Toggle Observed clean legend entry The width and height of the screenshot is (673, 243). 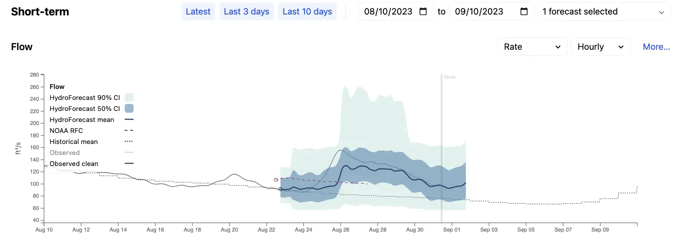point(91,164)
